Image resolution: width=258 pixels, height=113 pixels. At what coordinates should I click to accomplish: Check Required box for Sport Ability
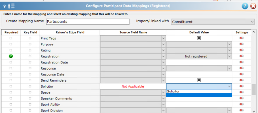point(11,104)
